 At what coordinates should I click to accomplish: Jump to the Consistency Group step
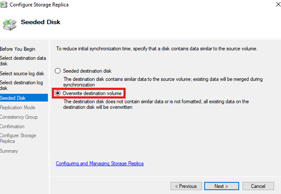[19, 117]
